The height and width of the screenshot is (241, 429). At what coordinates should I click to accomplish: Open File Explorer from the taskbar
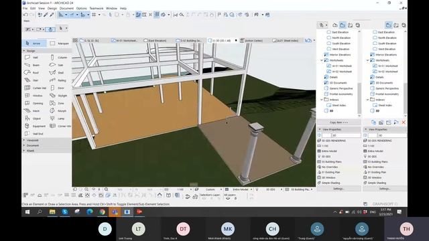(x=52, y=212)
